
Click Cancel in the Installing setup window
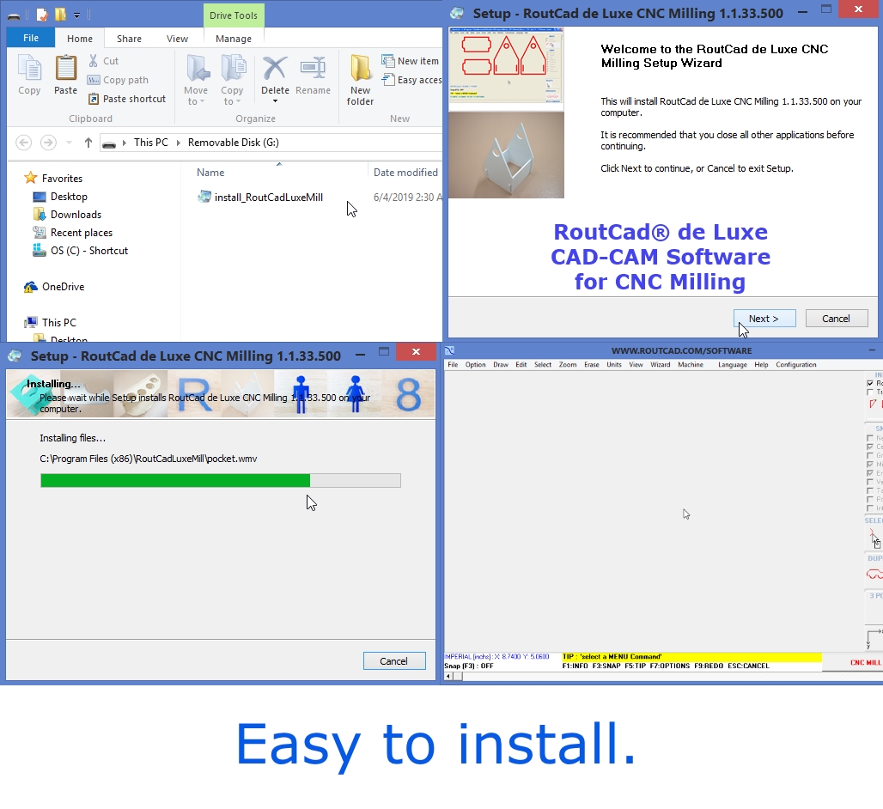click(393, 661)
